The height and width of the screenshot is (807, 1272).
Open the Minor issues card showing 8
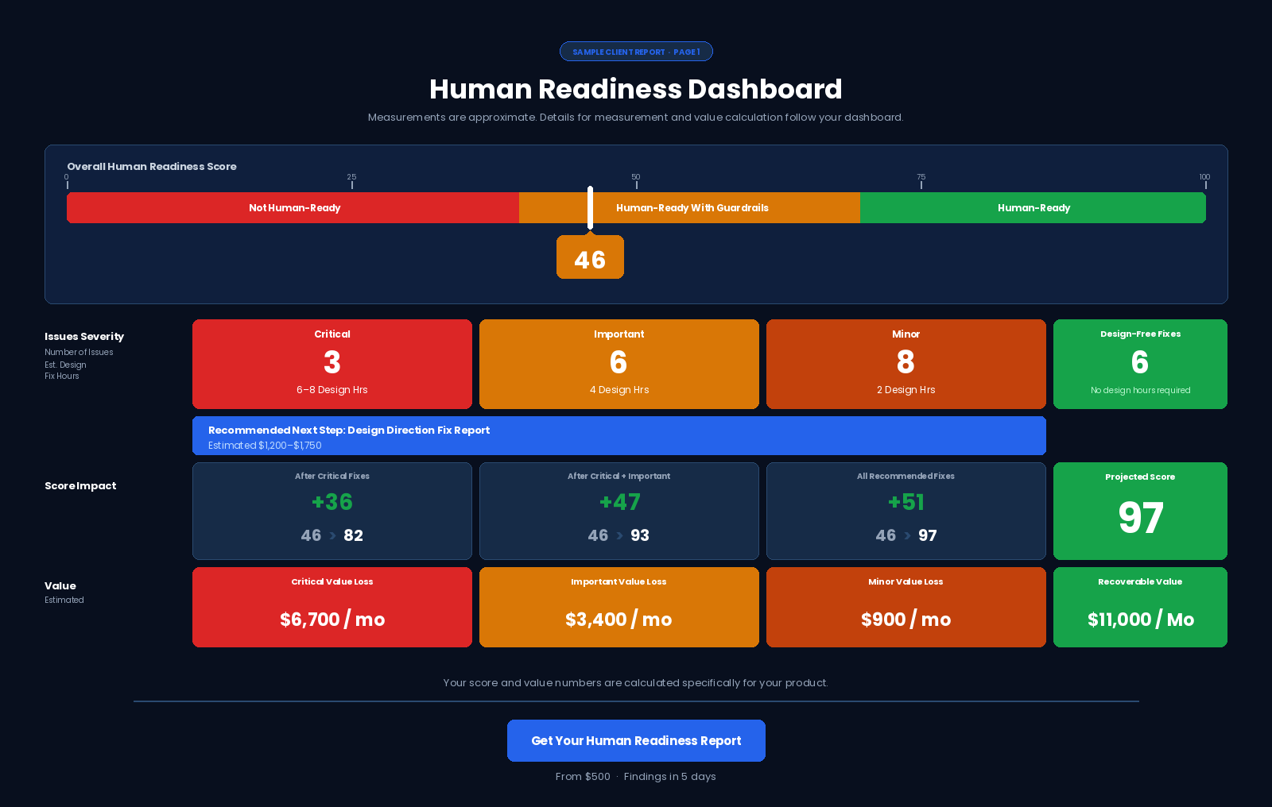(x=906, y=364)
